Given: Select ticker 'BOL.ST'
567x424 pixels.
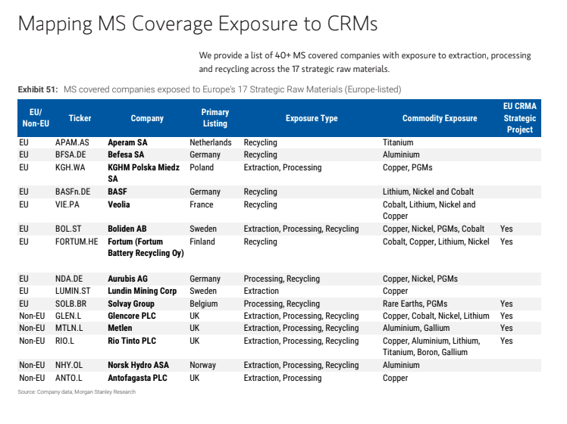Looking at the screenshot, I should click(68, 229).
